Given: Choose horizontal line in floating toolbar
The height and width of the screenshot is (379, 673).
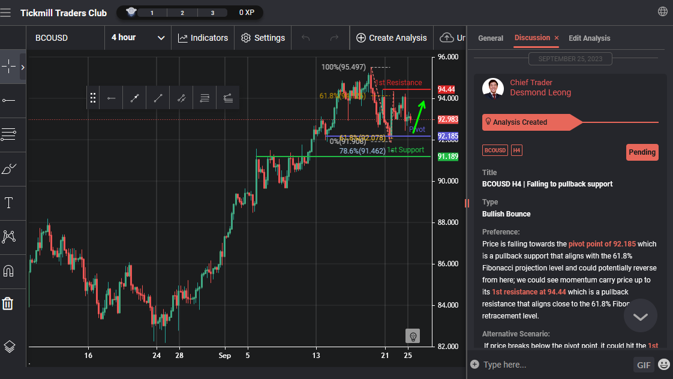Looking at the screenshot, I should click(111, 98).
